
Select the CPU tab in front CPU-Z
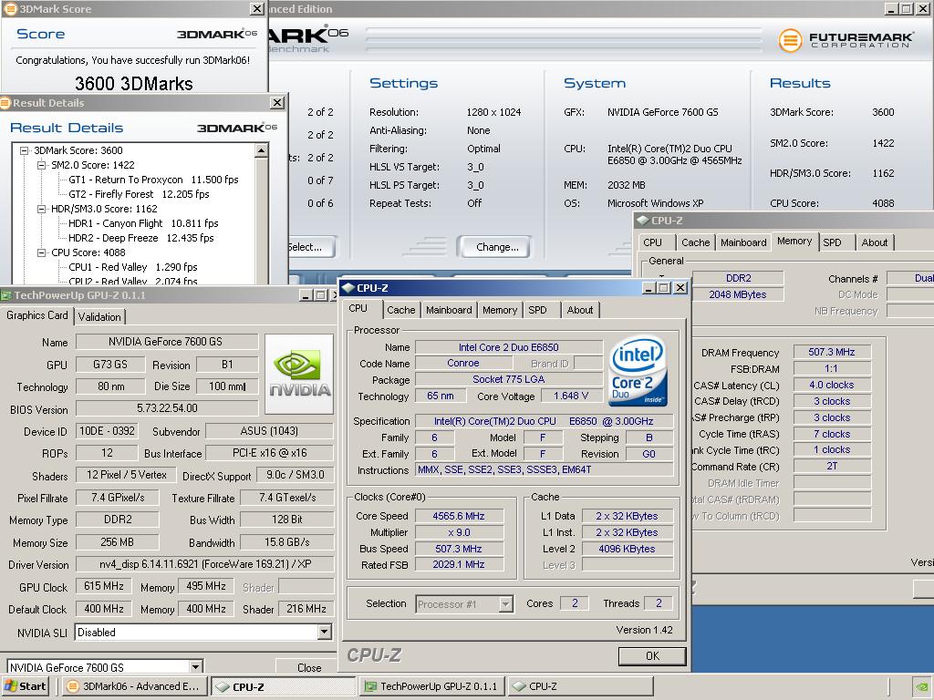(358, 308)
